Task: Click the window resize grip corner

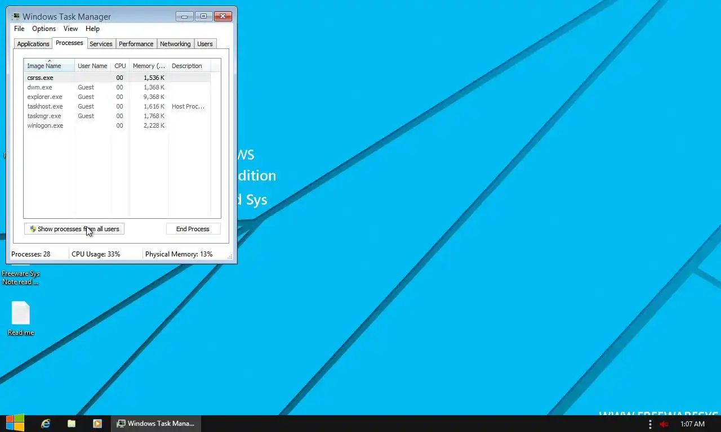Action: (x=230, y=256)
